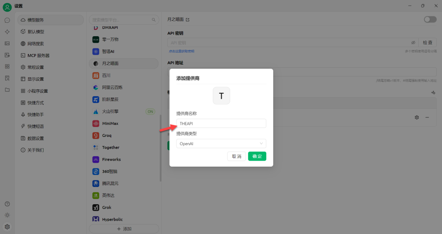Click the ON badge beside 火山引擎
The height and width of the screenshot is (234, 442).
[150, 112]
